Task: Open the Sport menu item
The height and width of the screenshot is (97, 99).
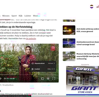Action: 14,16
